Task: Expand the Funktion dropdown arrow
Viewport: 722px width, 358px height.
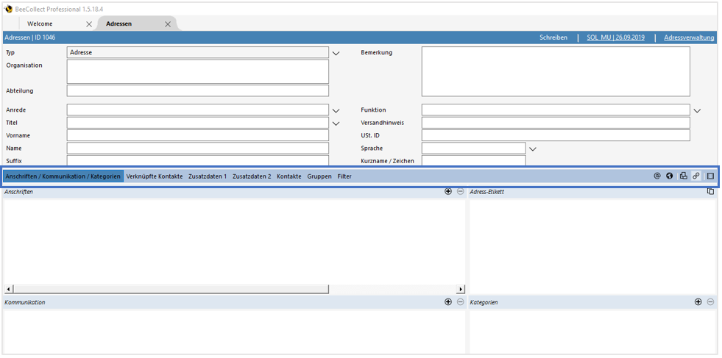Action: coord(697,111)
